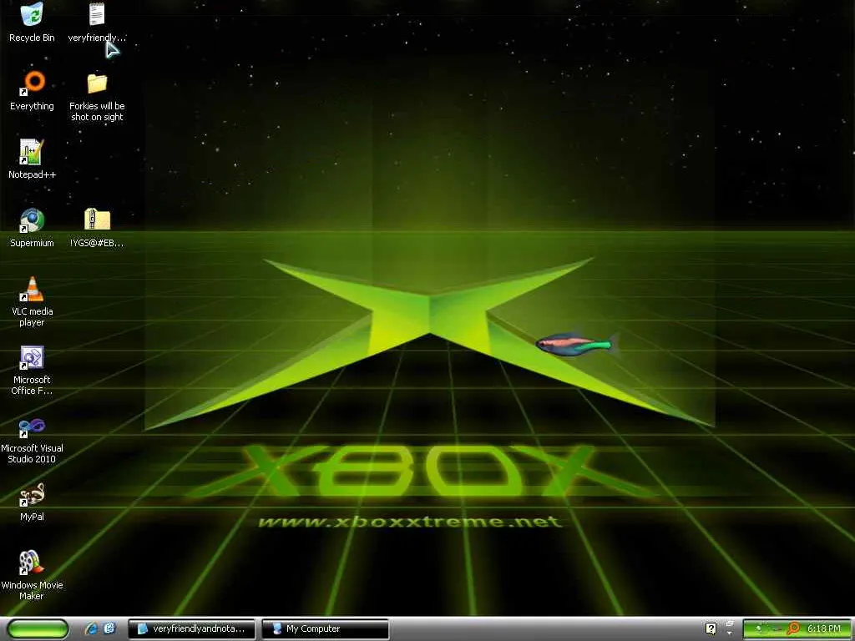855x641 pixels.
Task: Click the 6:18 PM clock
Action: point(824,628)
